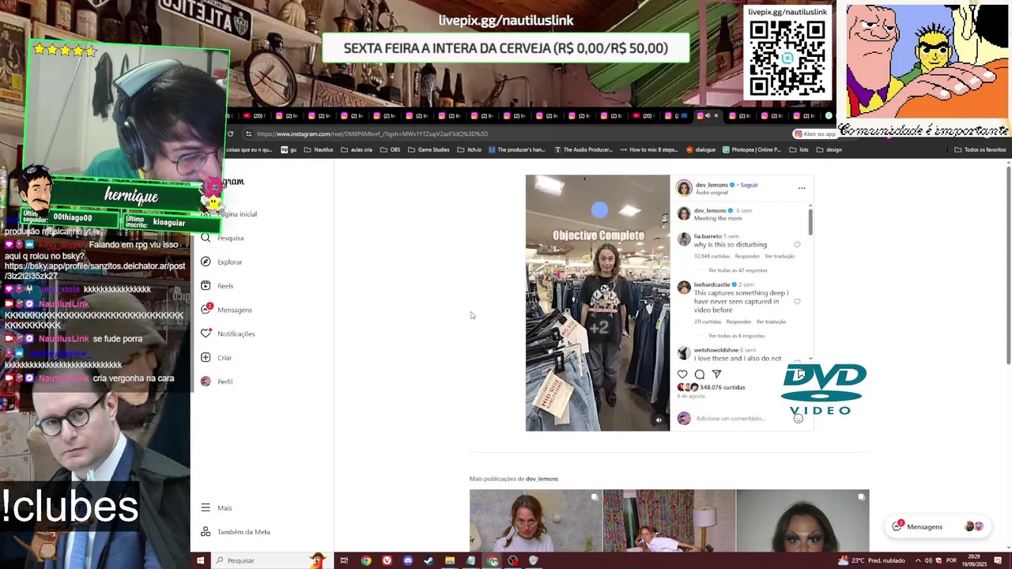
Task: Open the comment bubble icon on reel
Action: click(700, 375)
